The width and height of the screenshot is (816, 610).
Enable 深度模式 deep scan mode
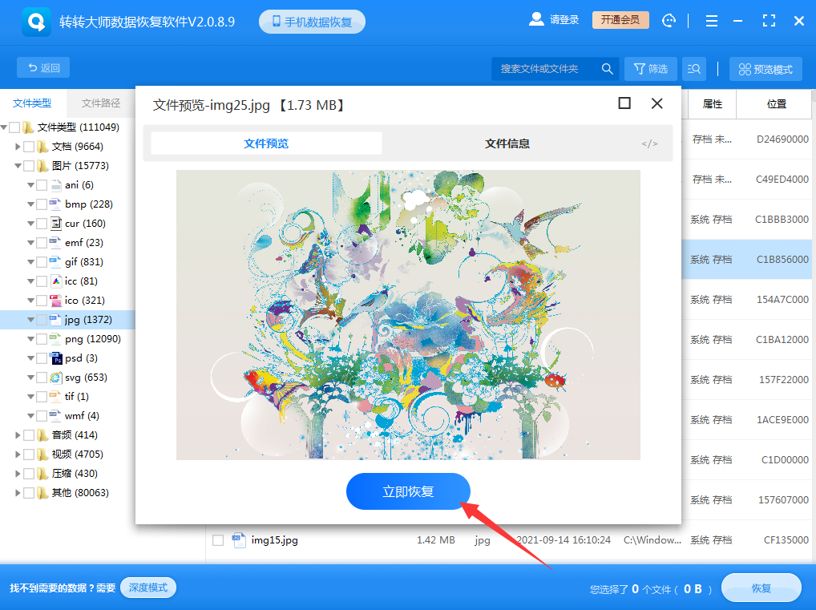pyautogui.click(x=147, y=588)
